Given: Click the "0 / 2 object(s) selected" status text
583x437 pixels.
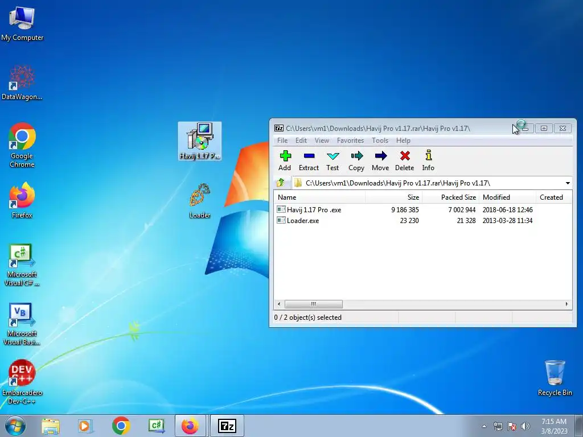Looking at the screenshot, I should pos(307,318).
